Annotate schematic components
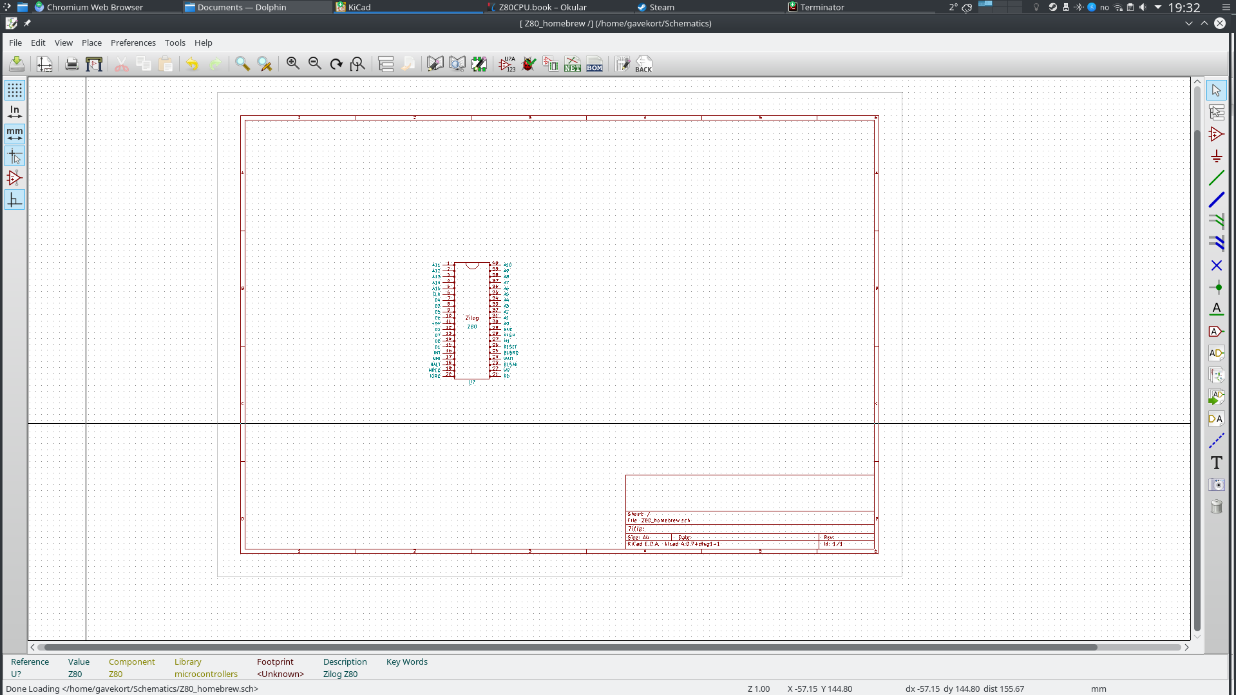This screenshot has width=1236, height=695. tap(508, 64)
